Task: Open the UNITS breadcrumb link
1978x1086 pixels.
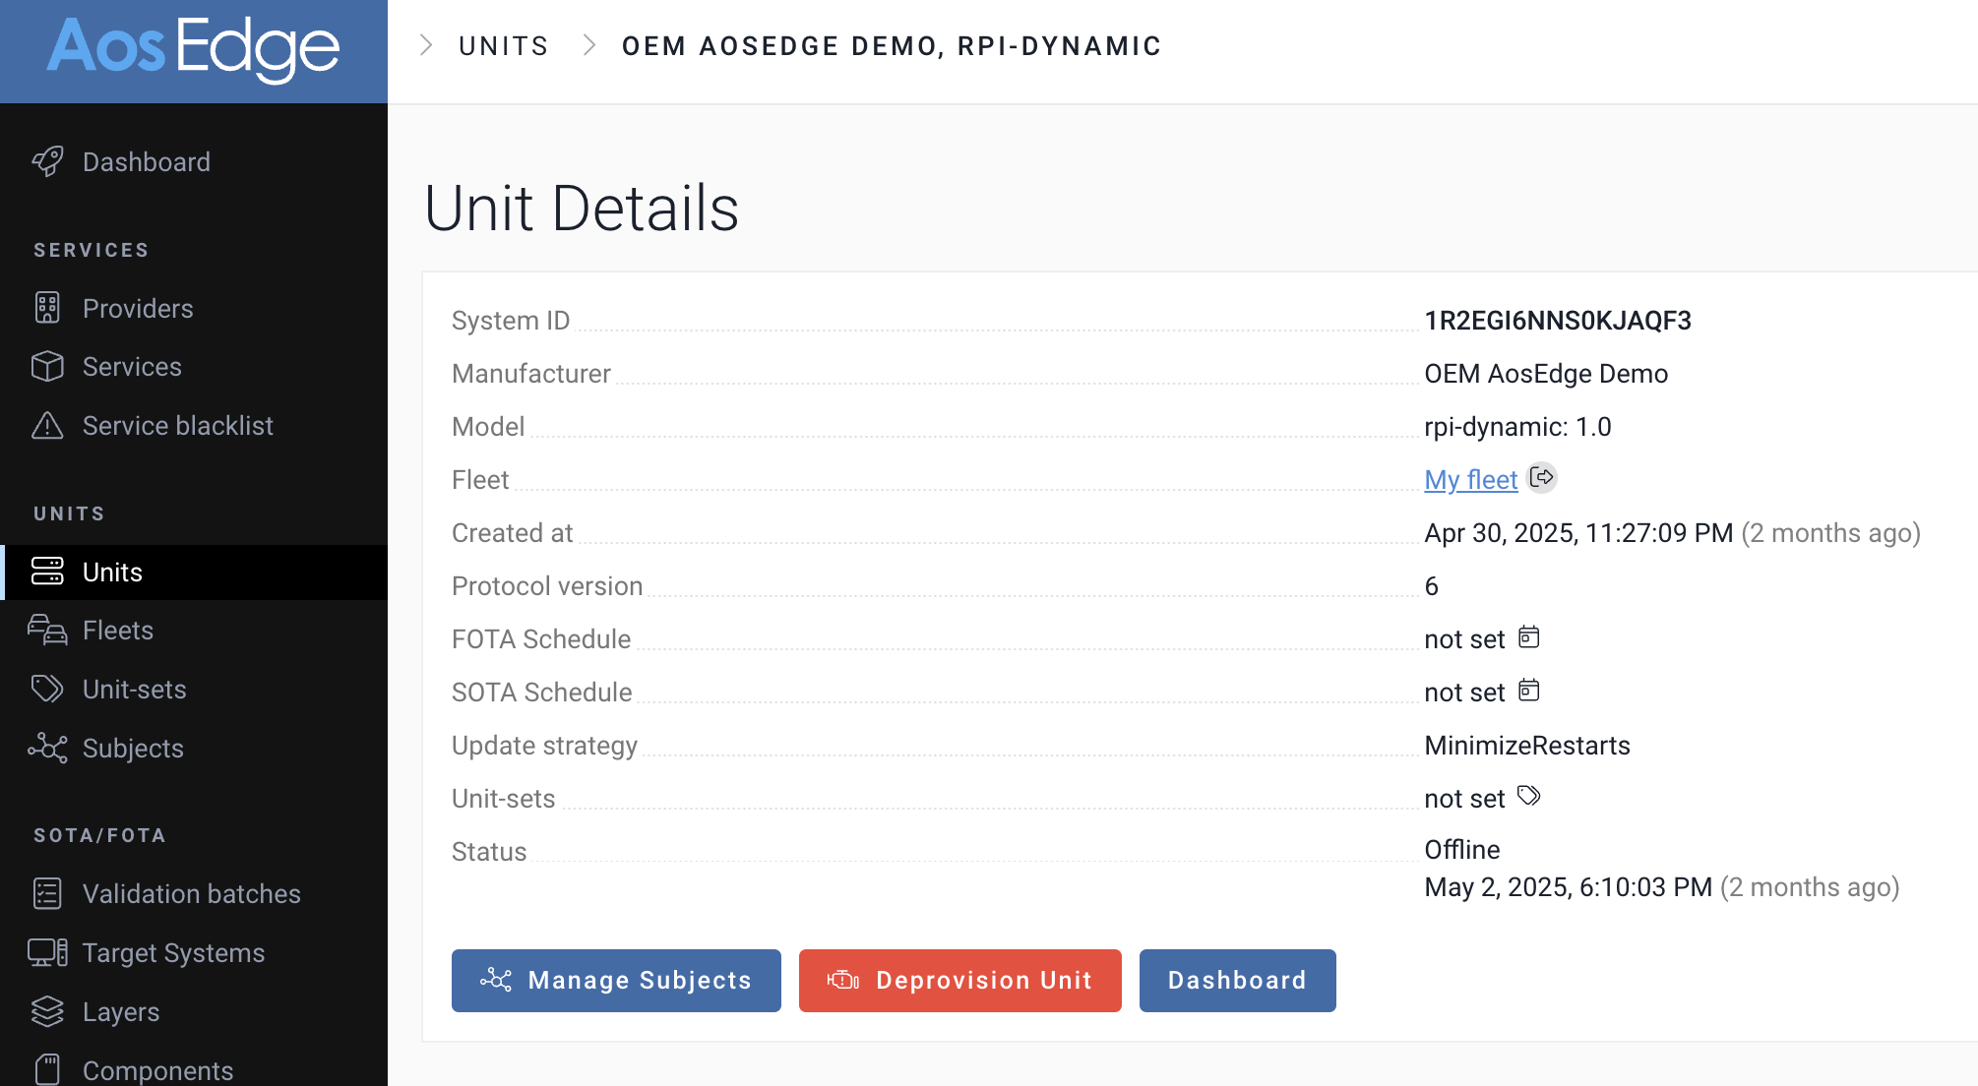Action: click(x=503, y=46)
